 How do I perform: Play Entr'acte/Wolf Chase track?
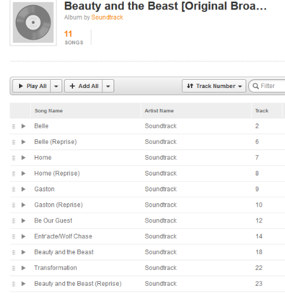(23, 236)
